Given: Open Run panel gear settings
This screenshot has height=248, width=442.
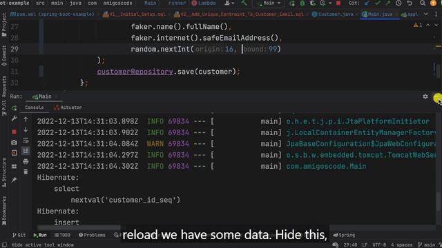Looking at the screenshot, I should click(x=425, y=96).
